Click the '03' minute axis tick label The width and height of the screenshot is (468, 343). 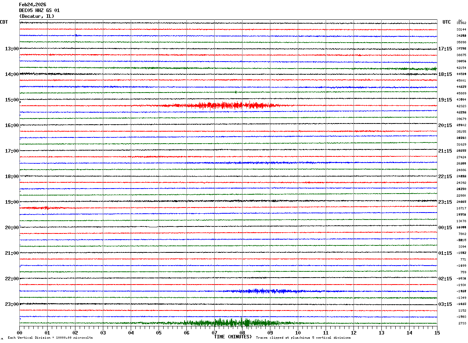103,333
